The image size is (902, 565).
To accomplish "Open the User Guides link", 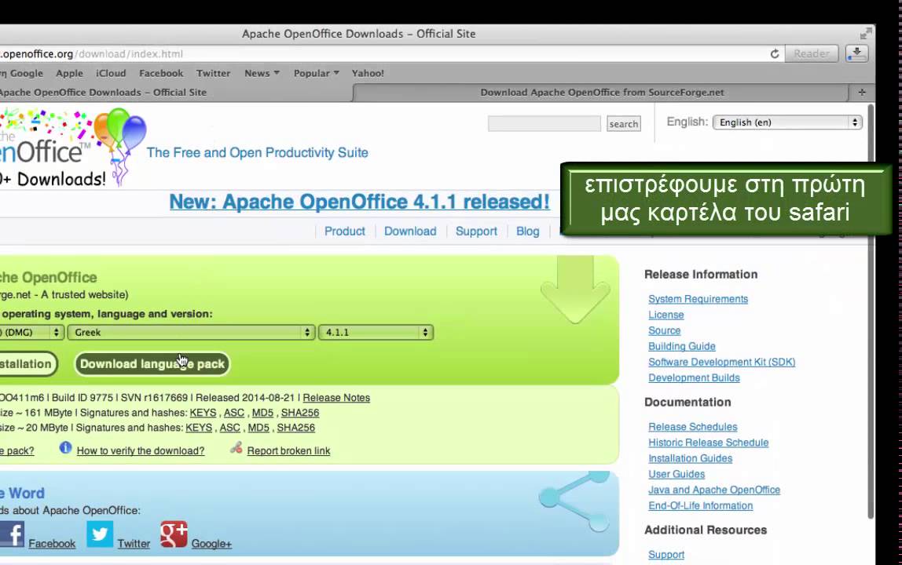I will coord(676,474).
